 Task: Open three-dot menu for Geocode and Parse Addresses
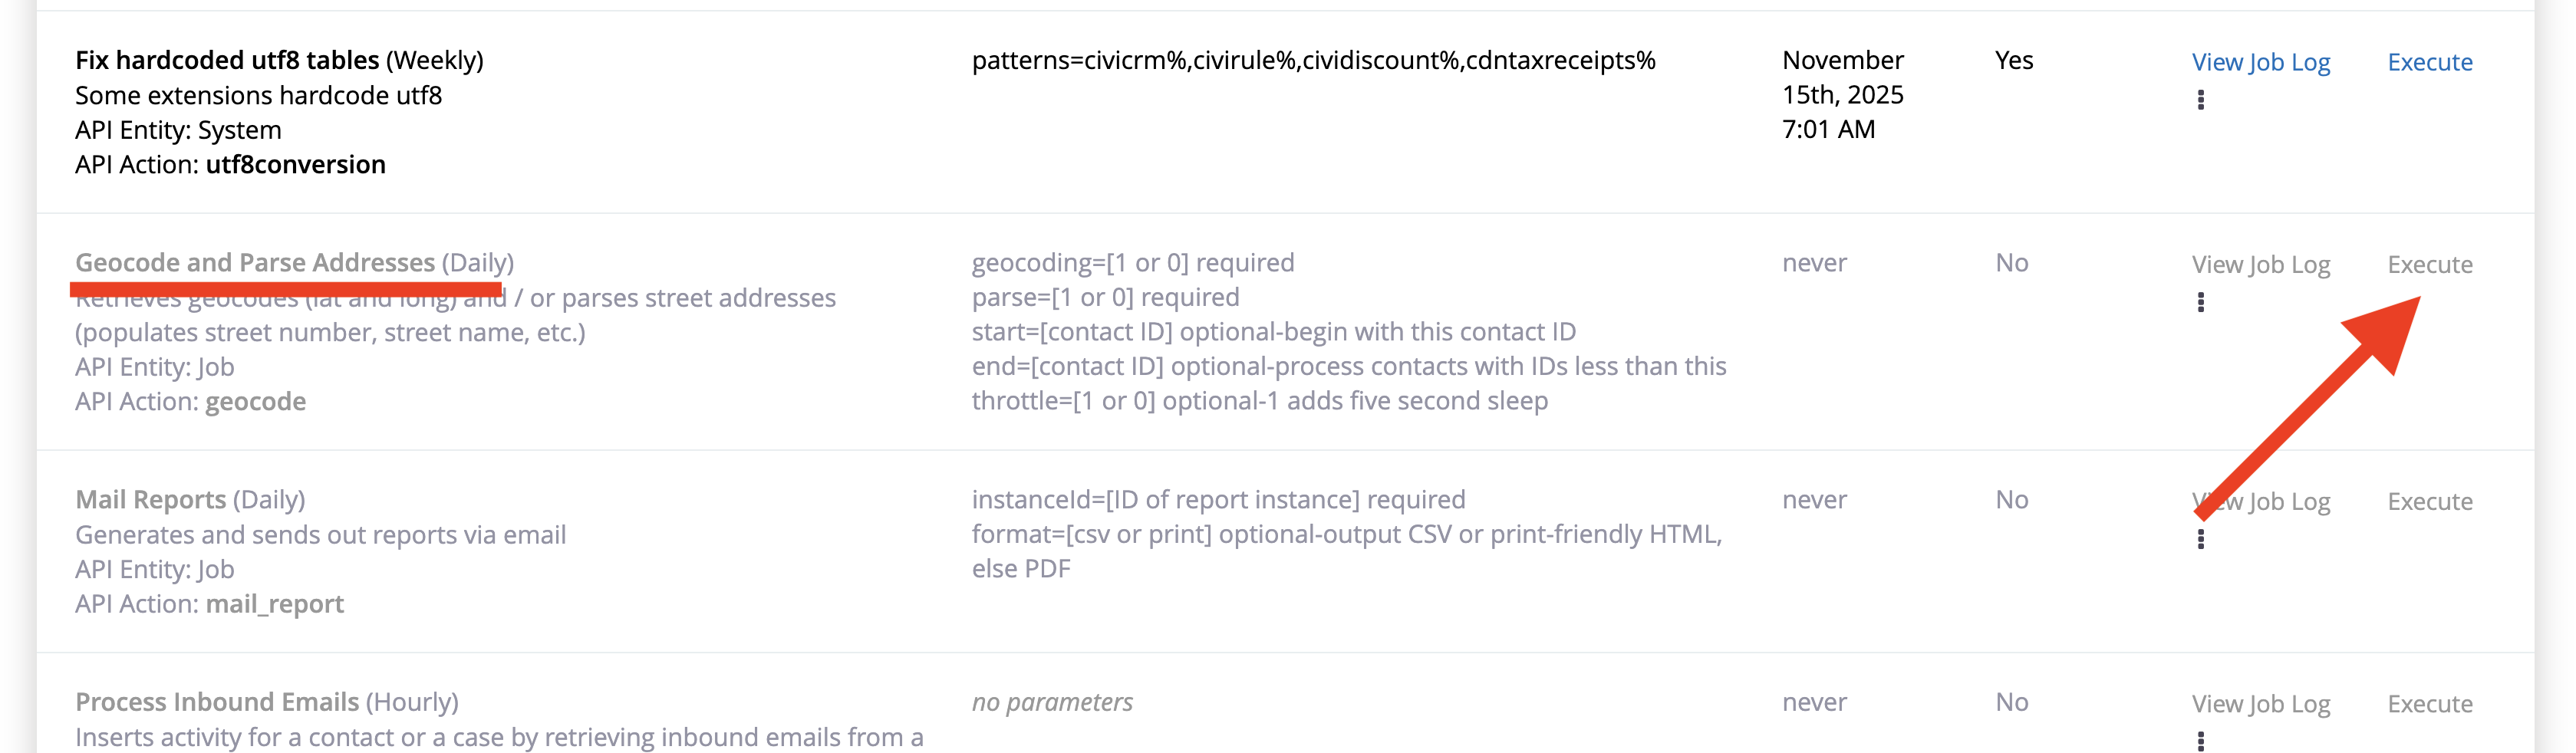pyautogui.click(x=2200, y=302)
